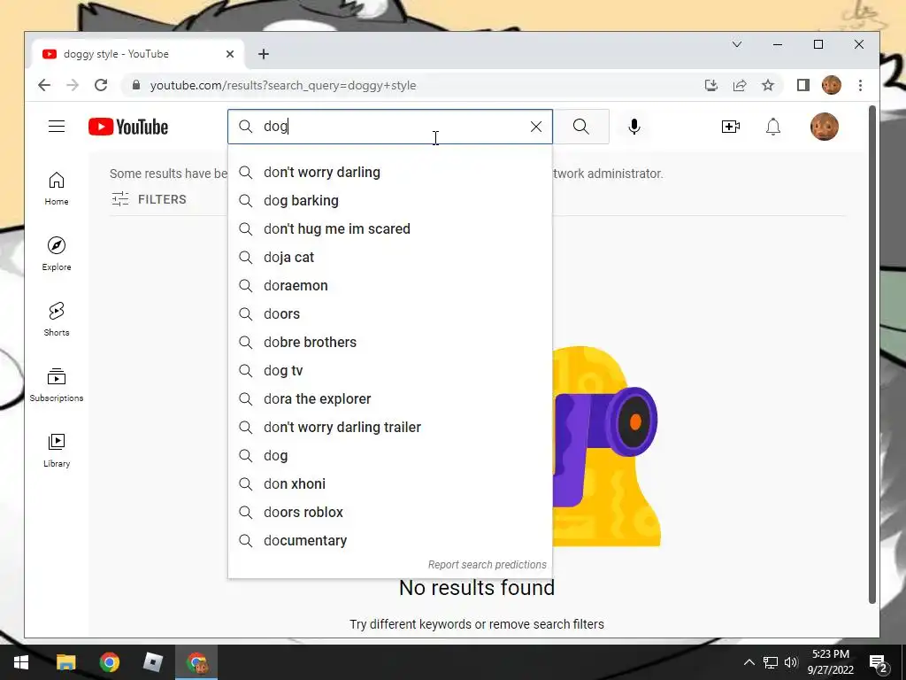Select suggestion 'doraemon'
Viewport: 906px width, 680px height.
click(390, 286)
